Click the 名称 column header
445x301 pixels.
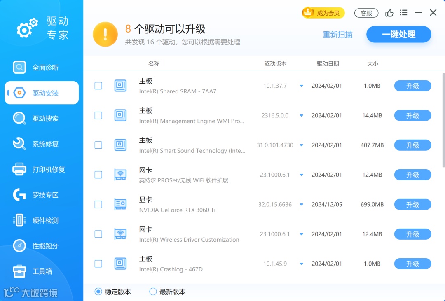click(154, 64)
